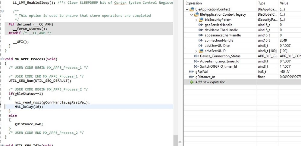Click the int8_t type cell for gRssiVal

(x=267, y=71)
